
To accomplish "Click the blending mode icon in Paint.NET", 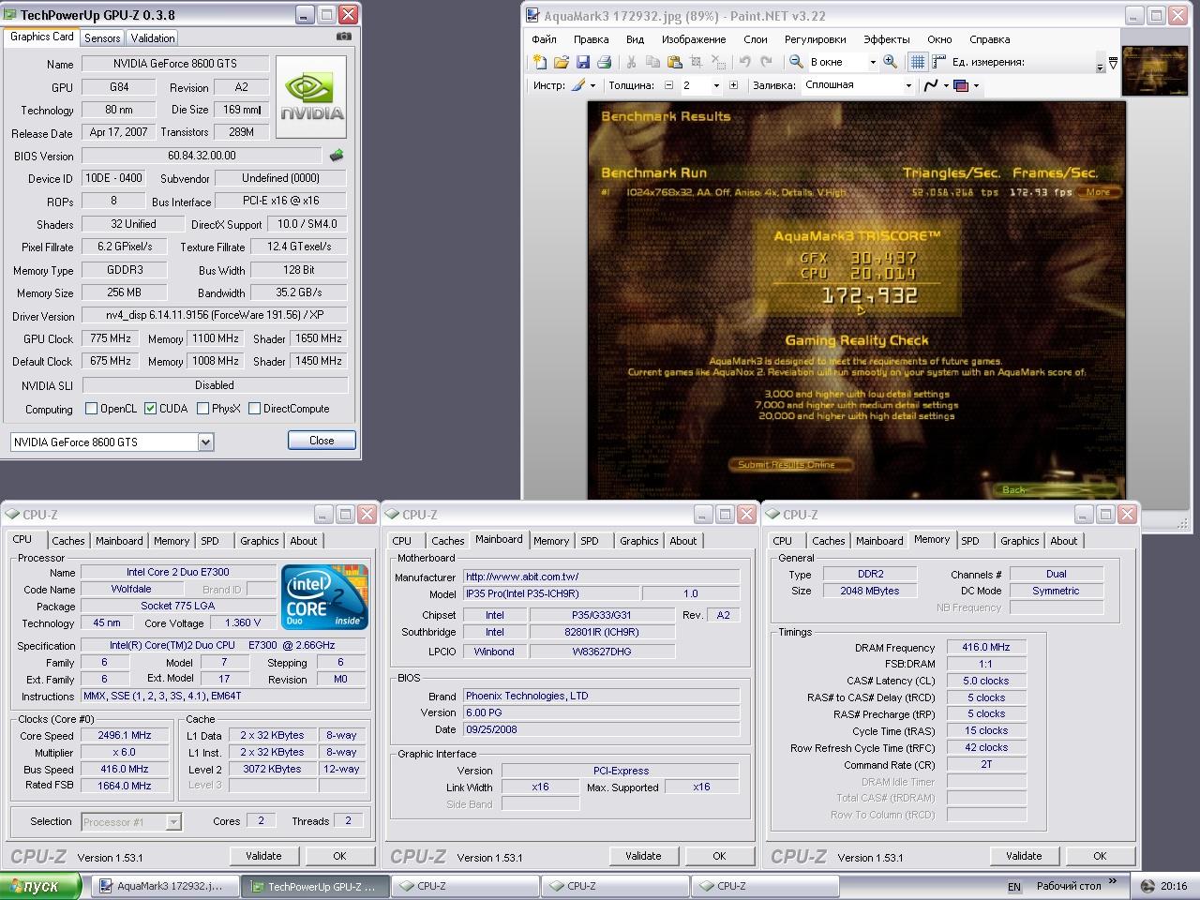I will point(961,85).
